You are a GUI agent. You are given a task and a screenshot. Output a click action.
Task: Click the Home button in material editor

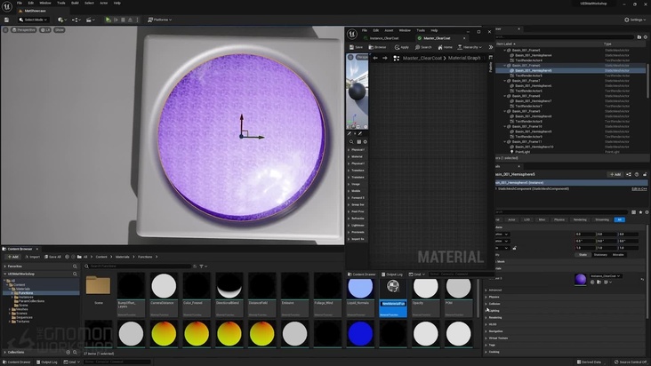tap(445, 47)
